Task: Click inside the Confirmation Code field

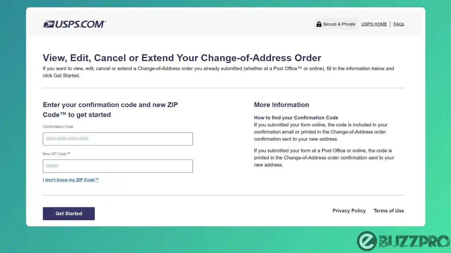Action: (x=118, y=138)
